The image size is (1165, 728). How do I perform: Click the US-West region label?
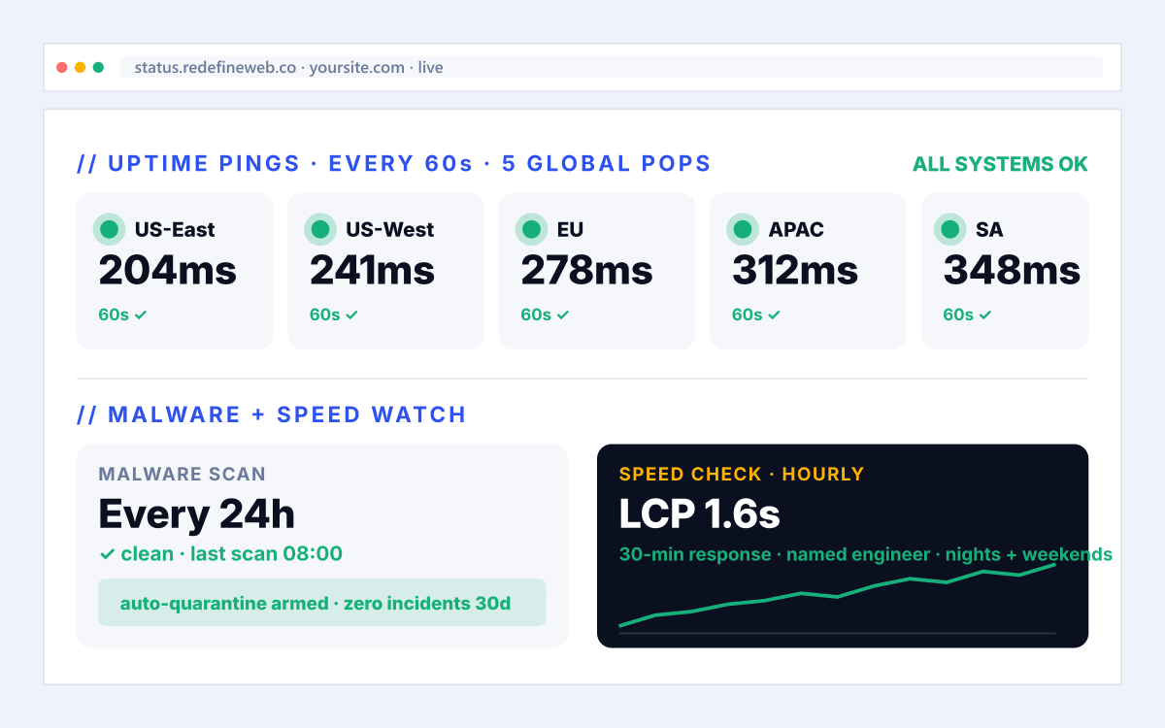pyautogui.click(x=390, y=230)
